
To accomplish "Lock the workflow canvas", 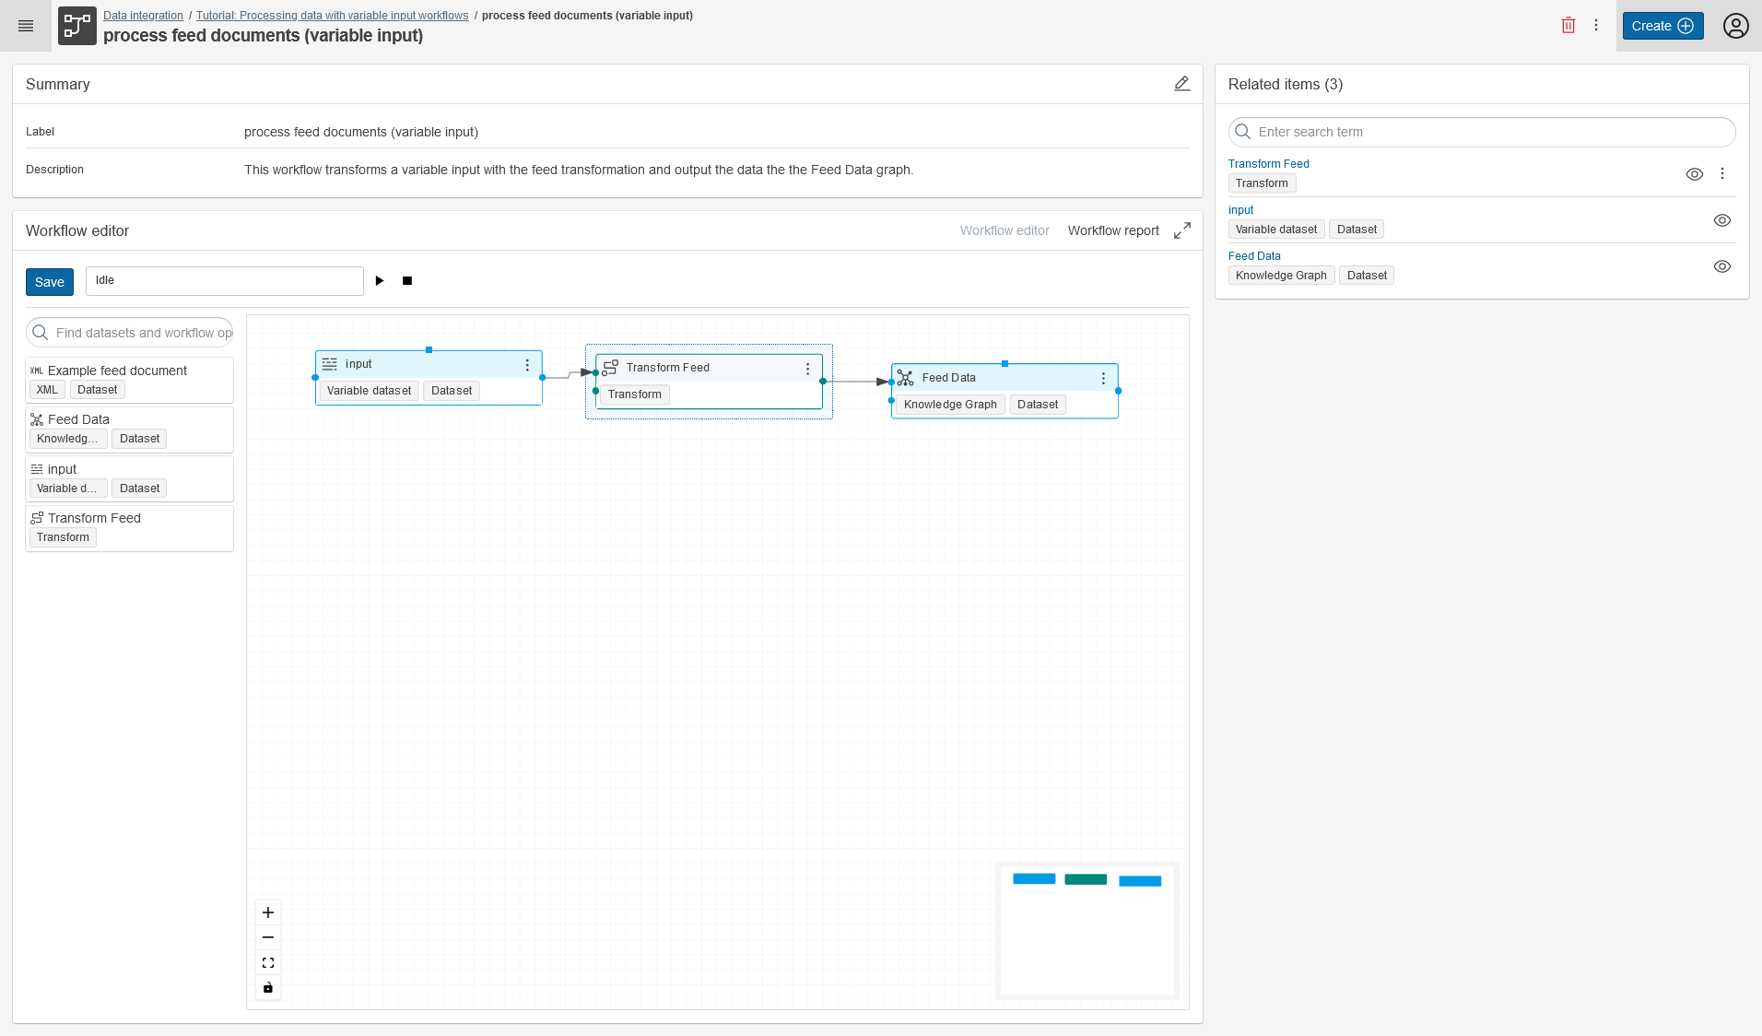I will click(x=268, y=988).
